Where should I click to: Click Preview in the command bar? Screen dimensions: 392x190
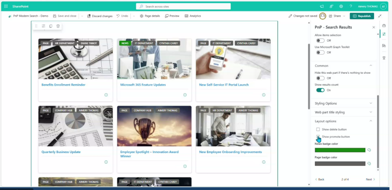tap(172, 16)
